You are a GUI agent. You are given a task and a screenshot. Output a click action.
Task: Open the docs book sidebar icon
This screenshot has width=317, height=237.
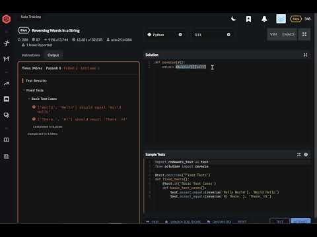click(x=7, y=140)
